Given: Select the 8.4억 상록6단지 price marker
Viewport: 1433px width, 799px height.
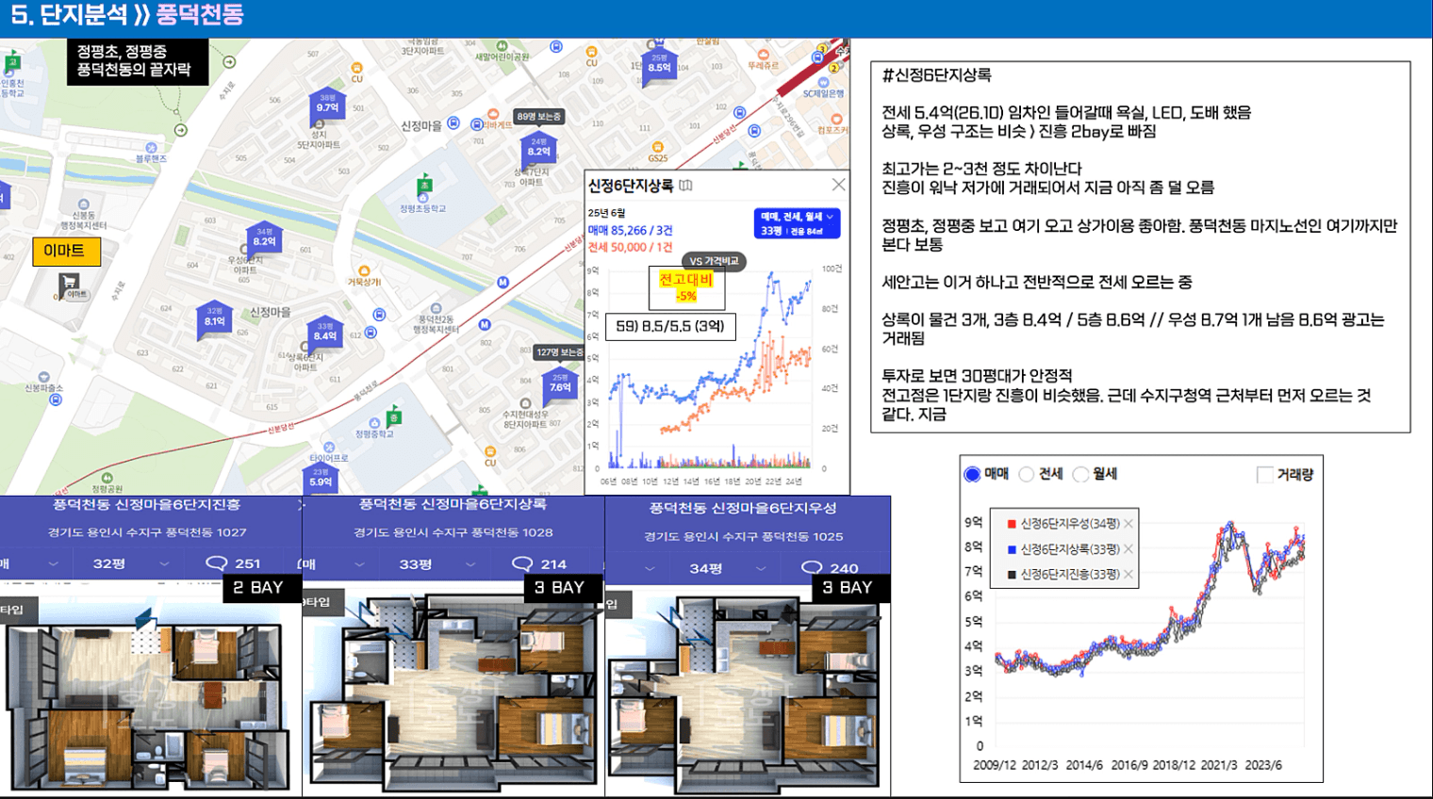Looking at the screenshot, I should (x=324, y=334).
